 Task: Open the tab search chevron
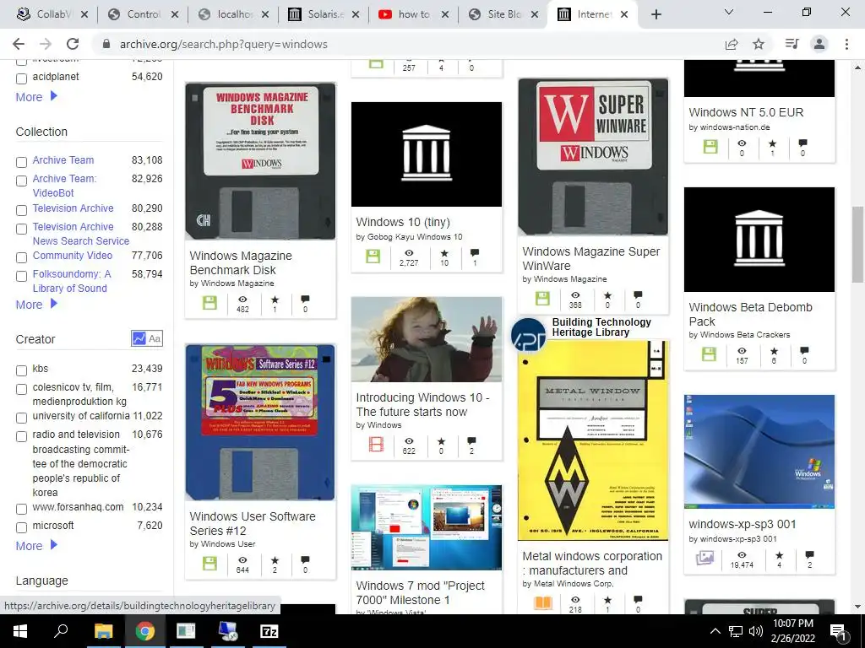(x=729, y=12)
